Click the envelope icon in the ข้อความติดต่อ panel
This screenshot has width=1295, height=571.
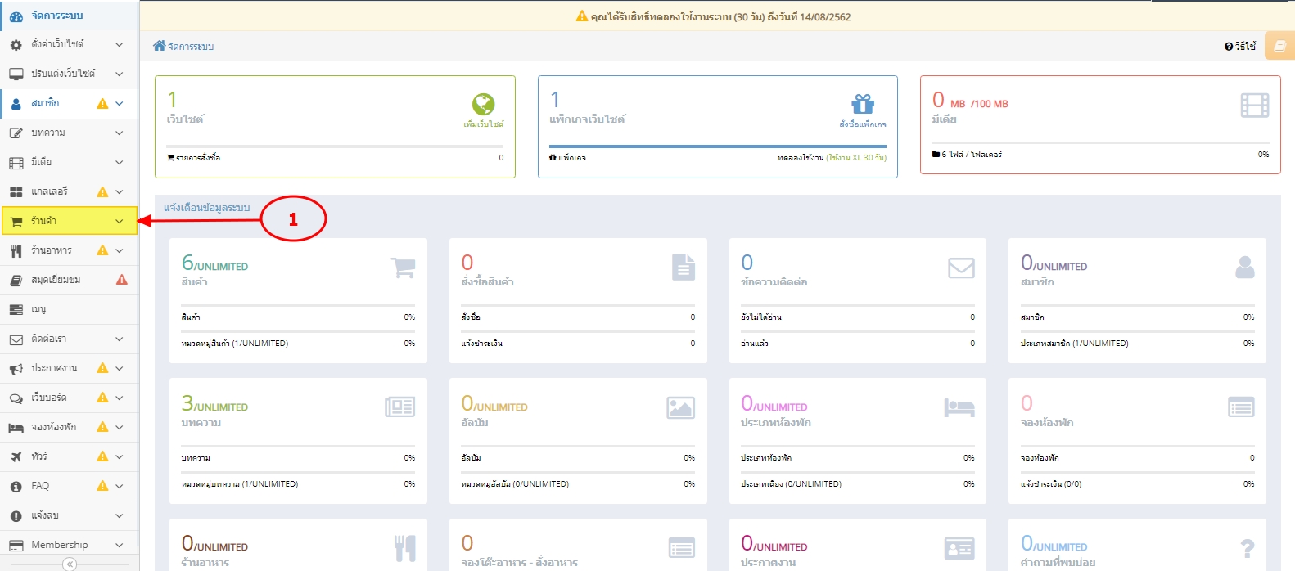[x=961, y=268]
